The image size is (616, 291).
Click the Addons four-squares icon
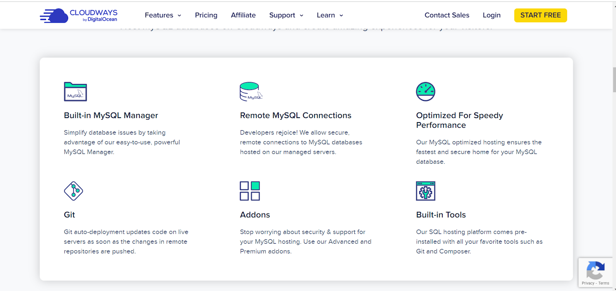(x=250, y=191)
